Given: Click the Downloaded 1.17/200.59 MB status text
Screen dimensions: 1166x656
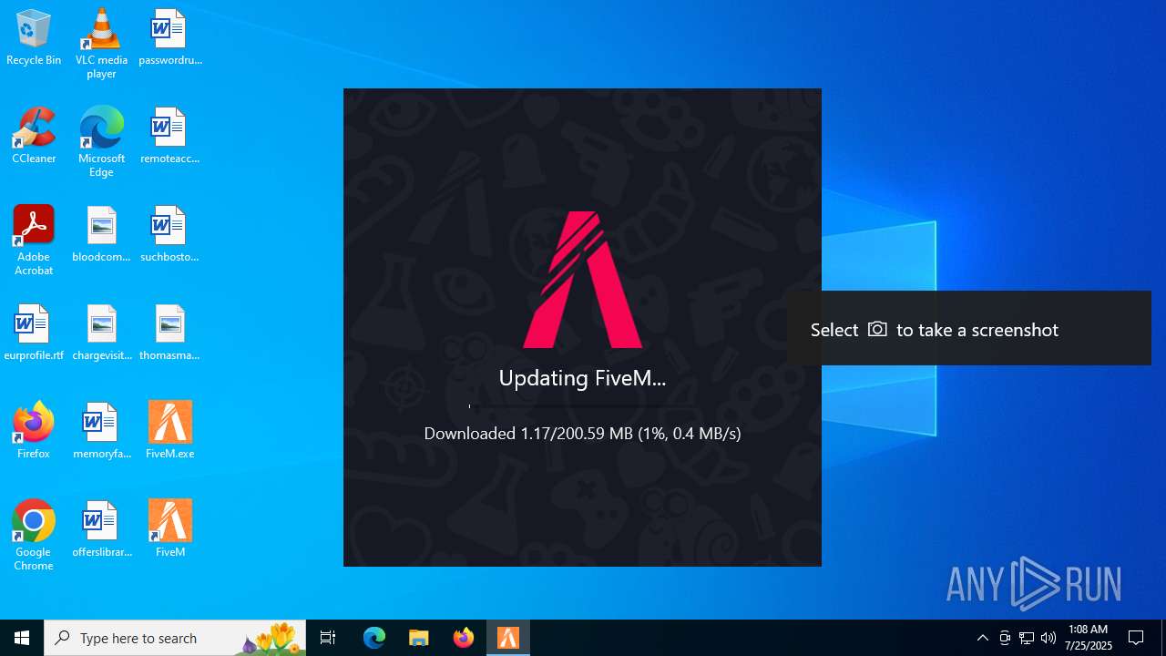Looking at the screenshot, I should 582,434.
